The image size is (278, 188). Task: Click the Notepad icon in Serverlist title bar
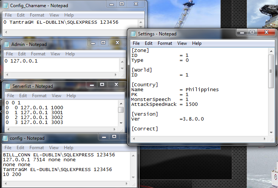[x=8, y=86]
